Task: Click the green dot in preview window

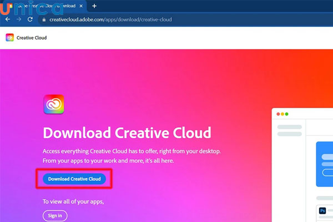Action: click(286, 114)
